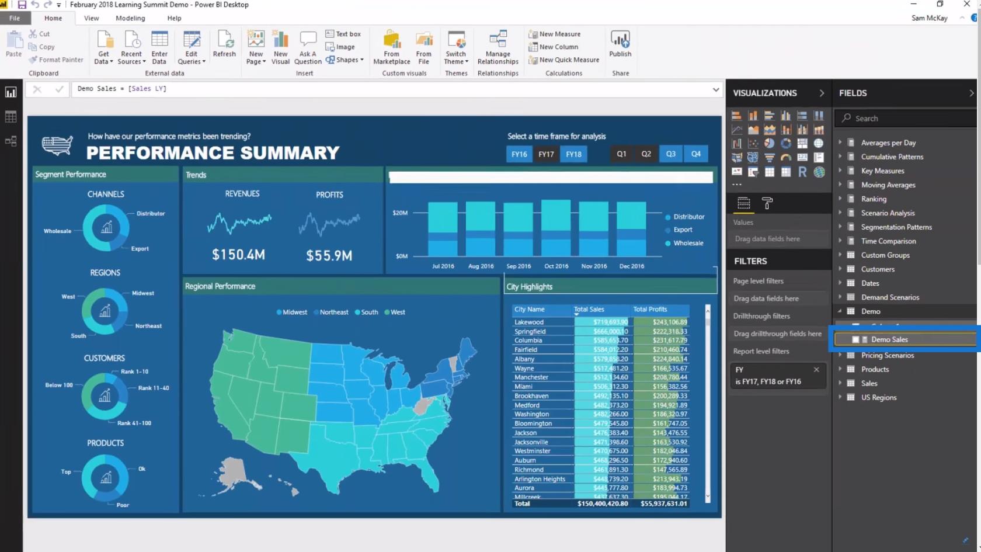Open the Data view from left sidebar
This screenshot has height=552, width=981.
point(11,117)
